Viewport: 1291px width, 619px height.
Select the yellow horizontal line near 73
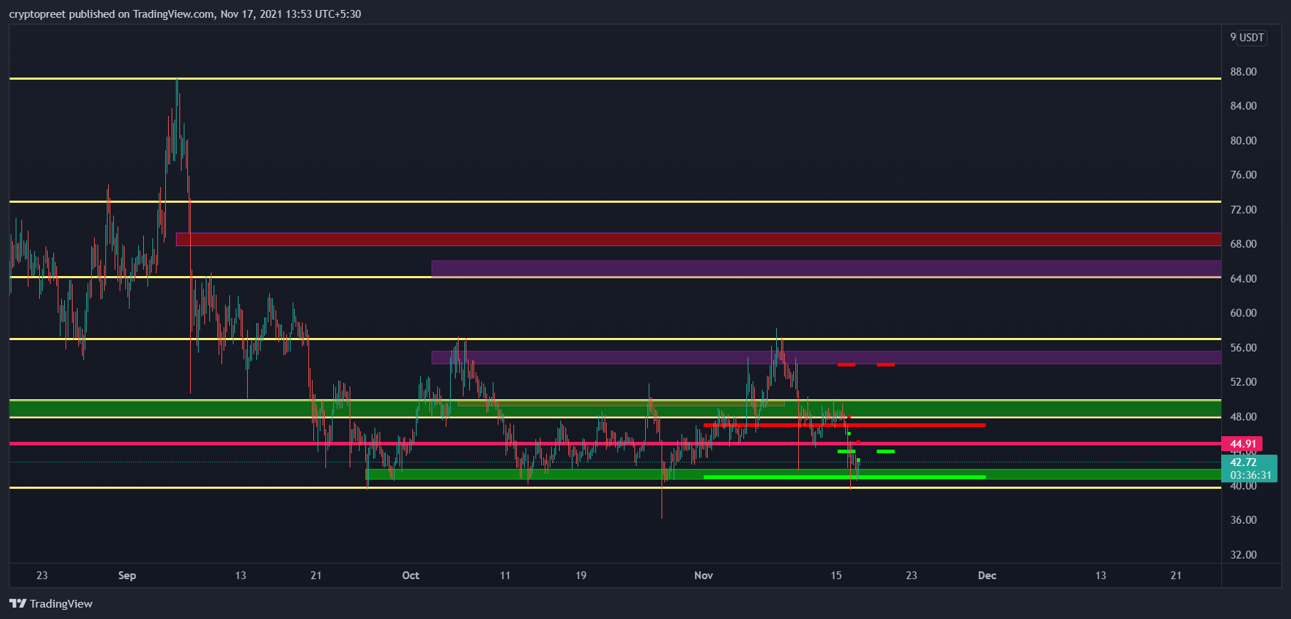pos(615,201)
